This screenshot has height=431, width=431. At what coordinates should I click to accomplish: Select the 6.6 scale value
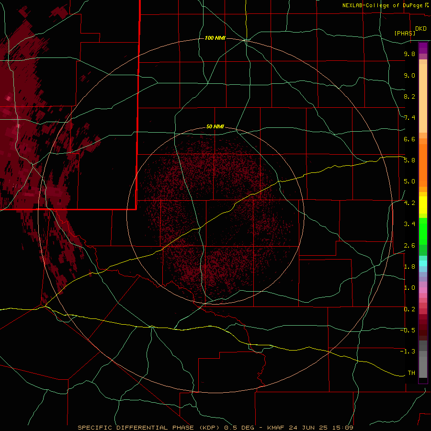point(409,139)
